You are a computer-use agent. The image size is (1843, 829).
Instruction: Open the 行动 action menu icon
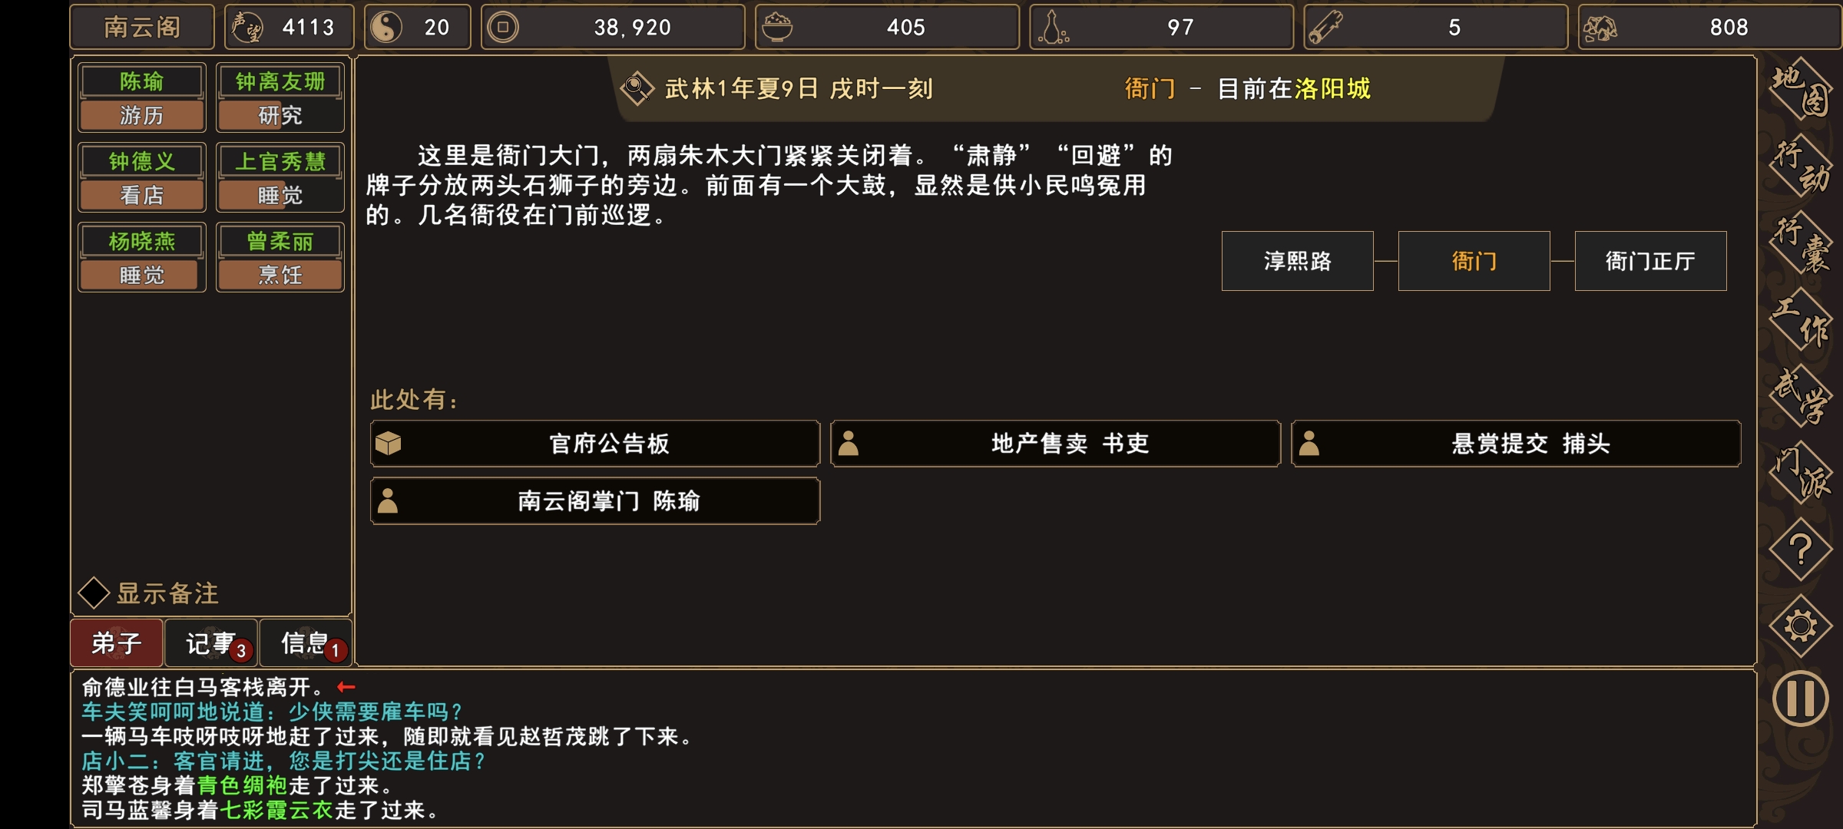point(1800,167)
